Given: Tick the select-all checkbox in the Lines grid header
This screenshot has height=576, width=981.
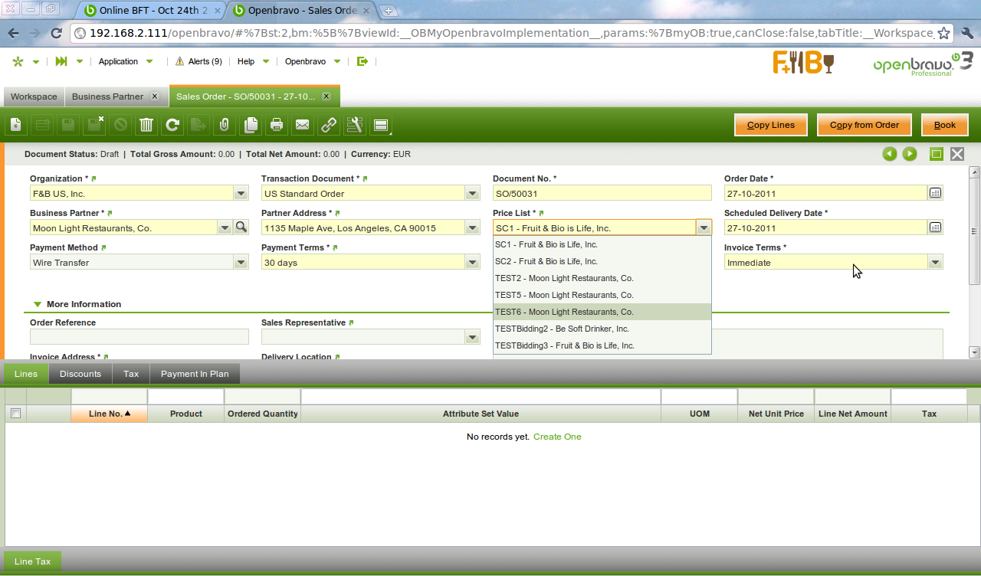Looking at the screenshot, I should (15, 414).
